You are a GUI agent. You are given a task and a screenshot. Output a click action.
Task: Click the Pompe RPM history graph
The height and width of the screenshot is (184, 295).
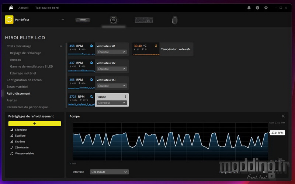(170, 142)
